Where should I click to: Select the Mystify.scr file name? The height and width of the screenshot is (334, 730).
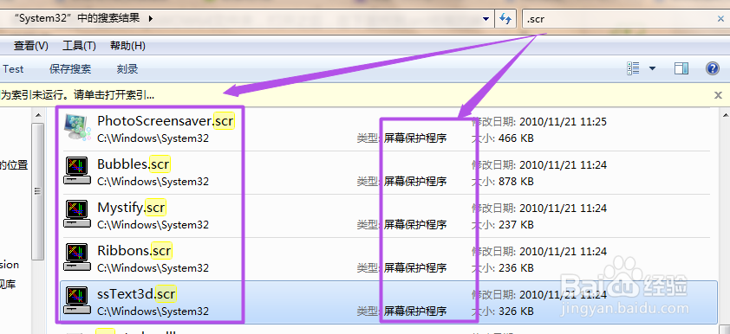(131, 207)
